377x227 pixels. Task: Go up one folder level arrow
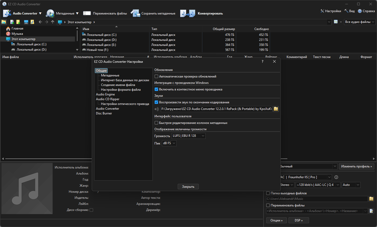[53, 22]
